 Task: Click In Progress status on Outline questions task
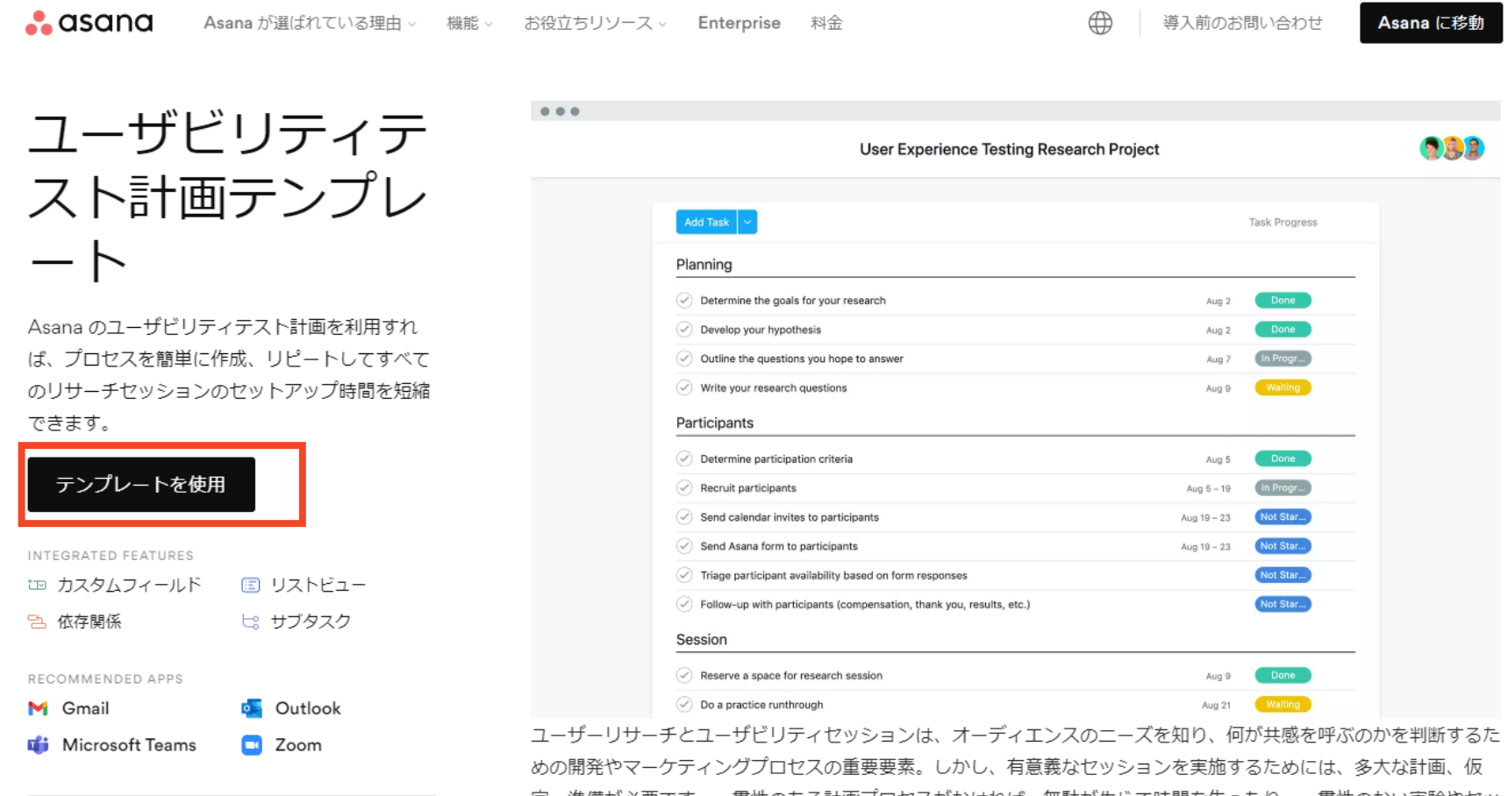pyautogui.click(x=1283, y=359)
